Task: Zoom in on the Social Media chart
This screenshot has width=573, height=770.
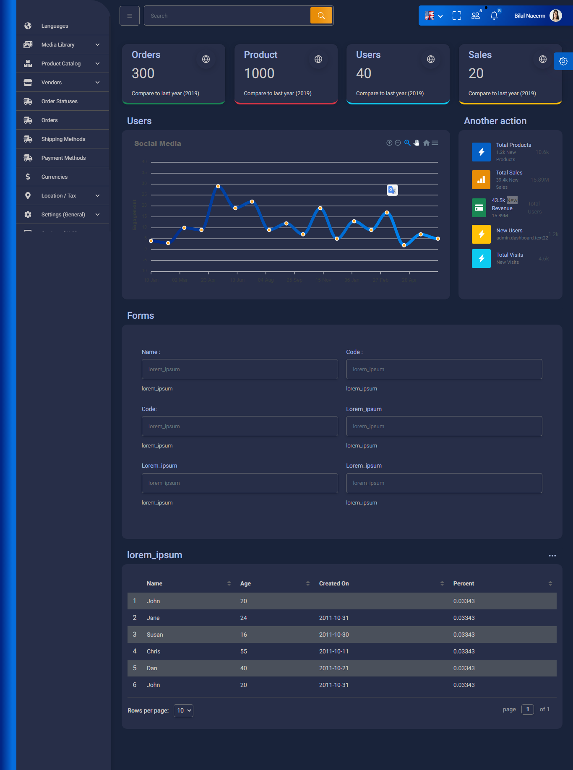Action: (x=389, y=143)
